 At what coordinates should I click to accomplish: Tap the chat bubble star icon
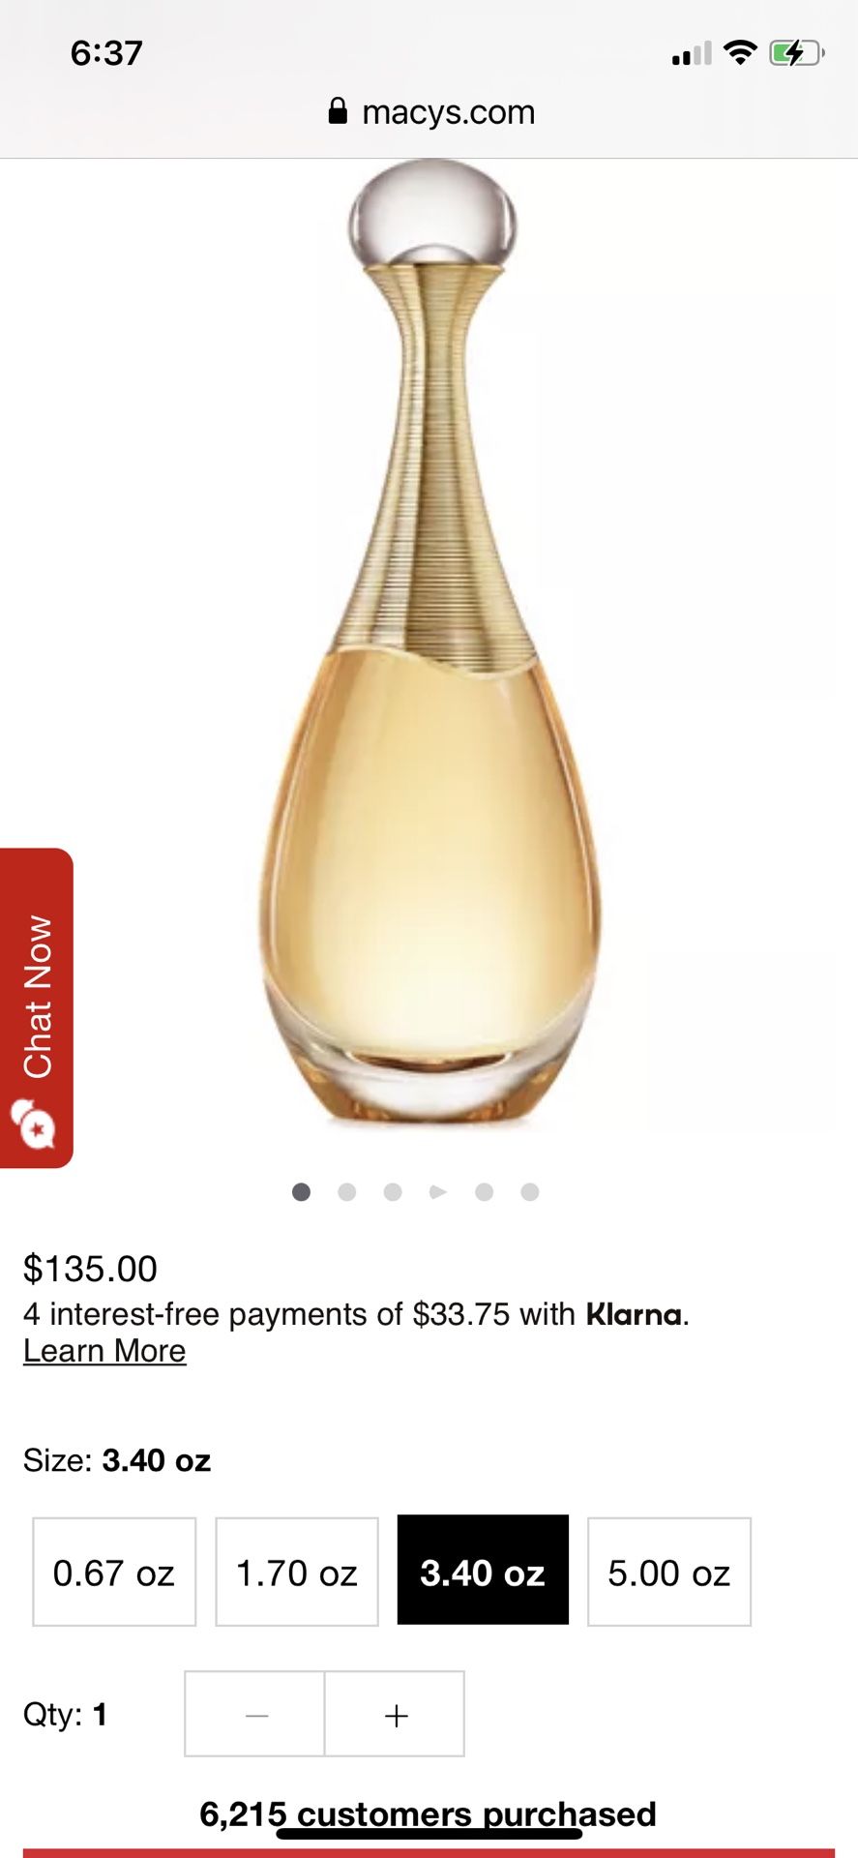click(x=34, y=1124)
